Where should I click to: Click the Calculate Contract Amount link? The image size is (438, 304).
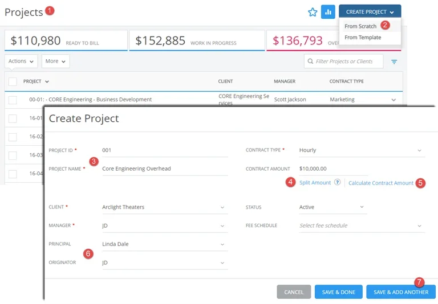[381, 183]
